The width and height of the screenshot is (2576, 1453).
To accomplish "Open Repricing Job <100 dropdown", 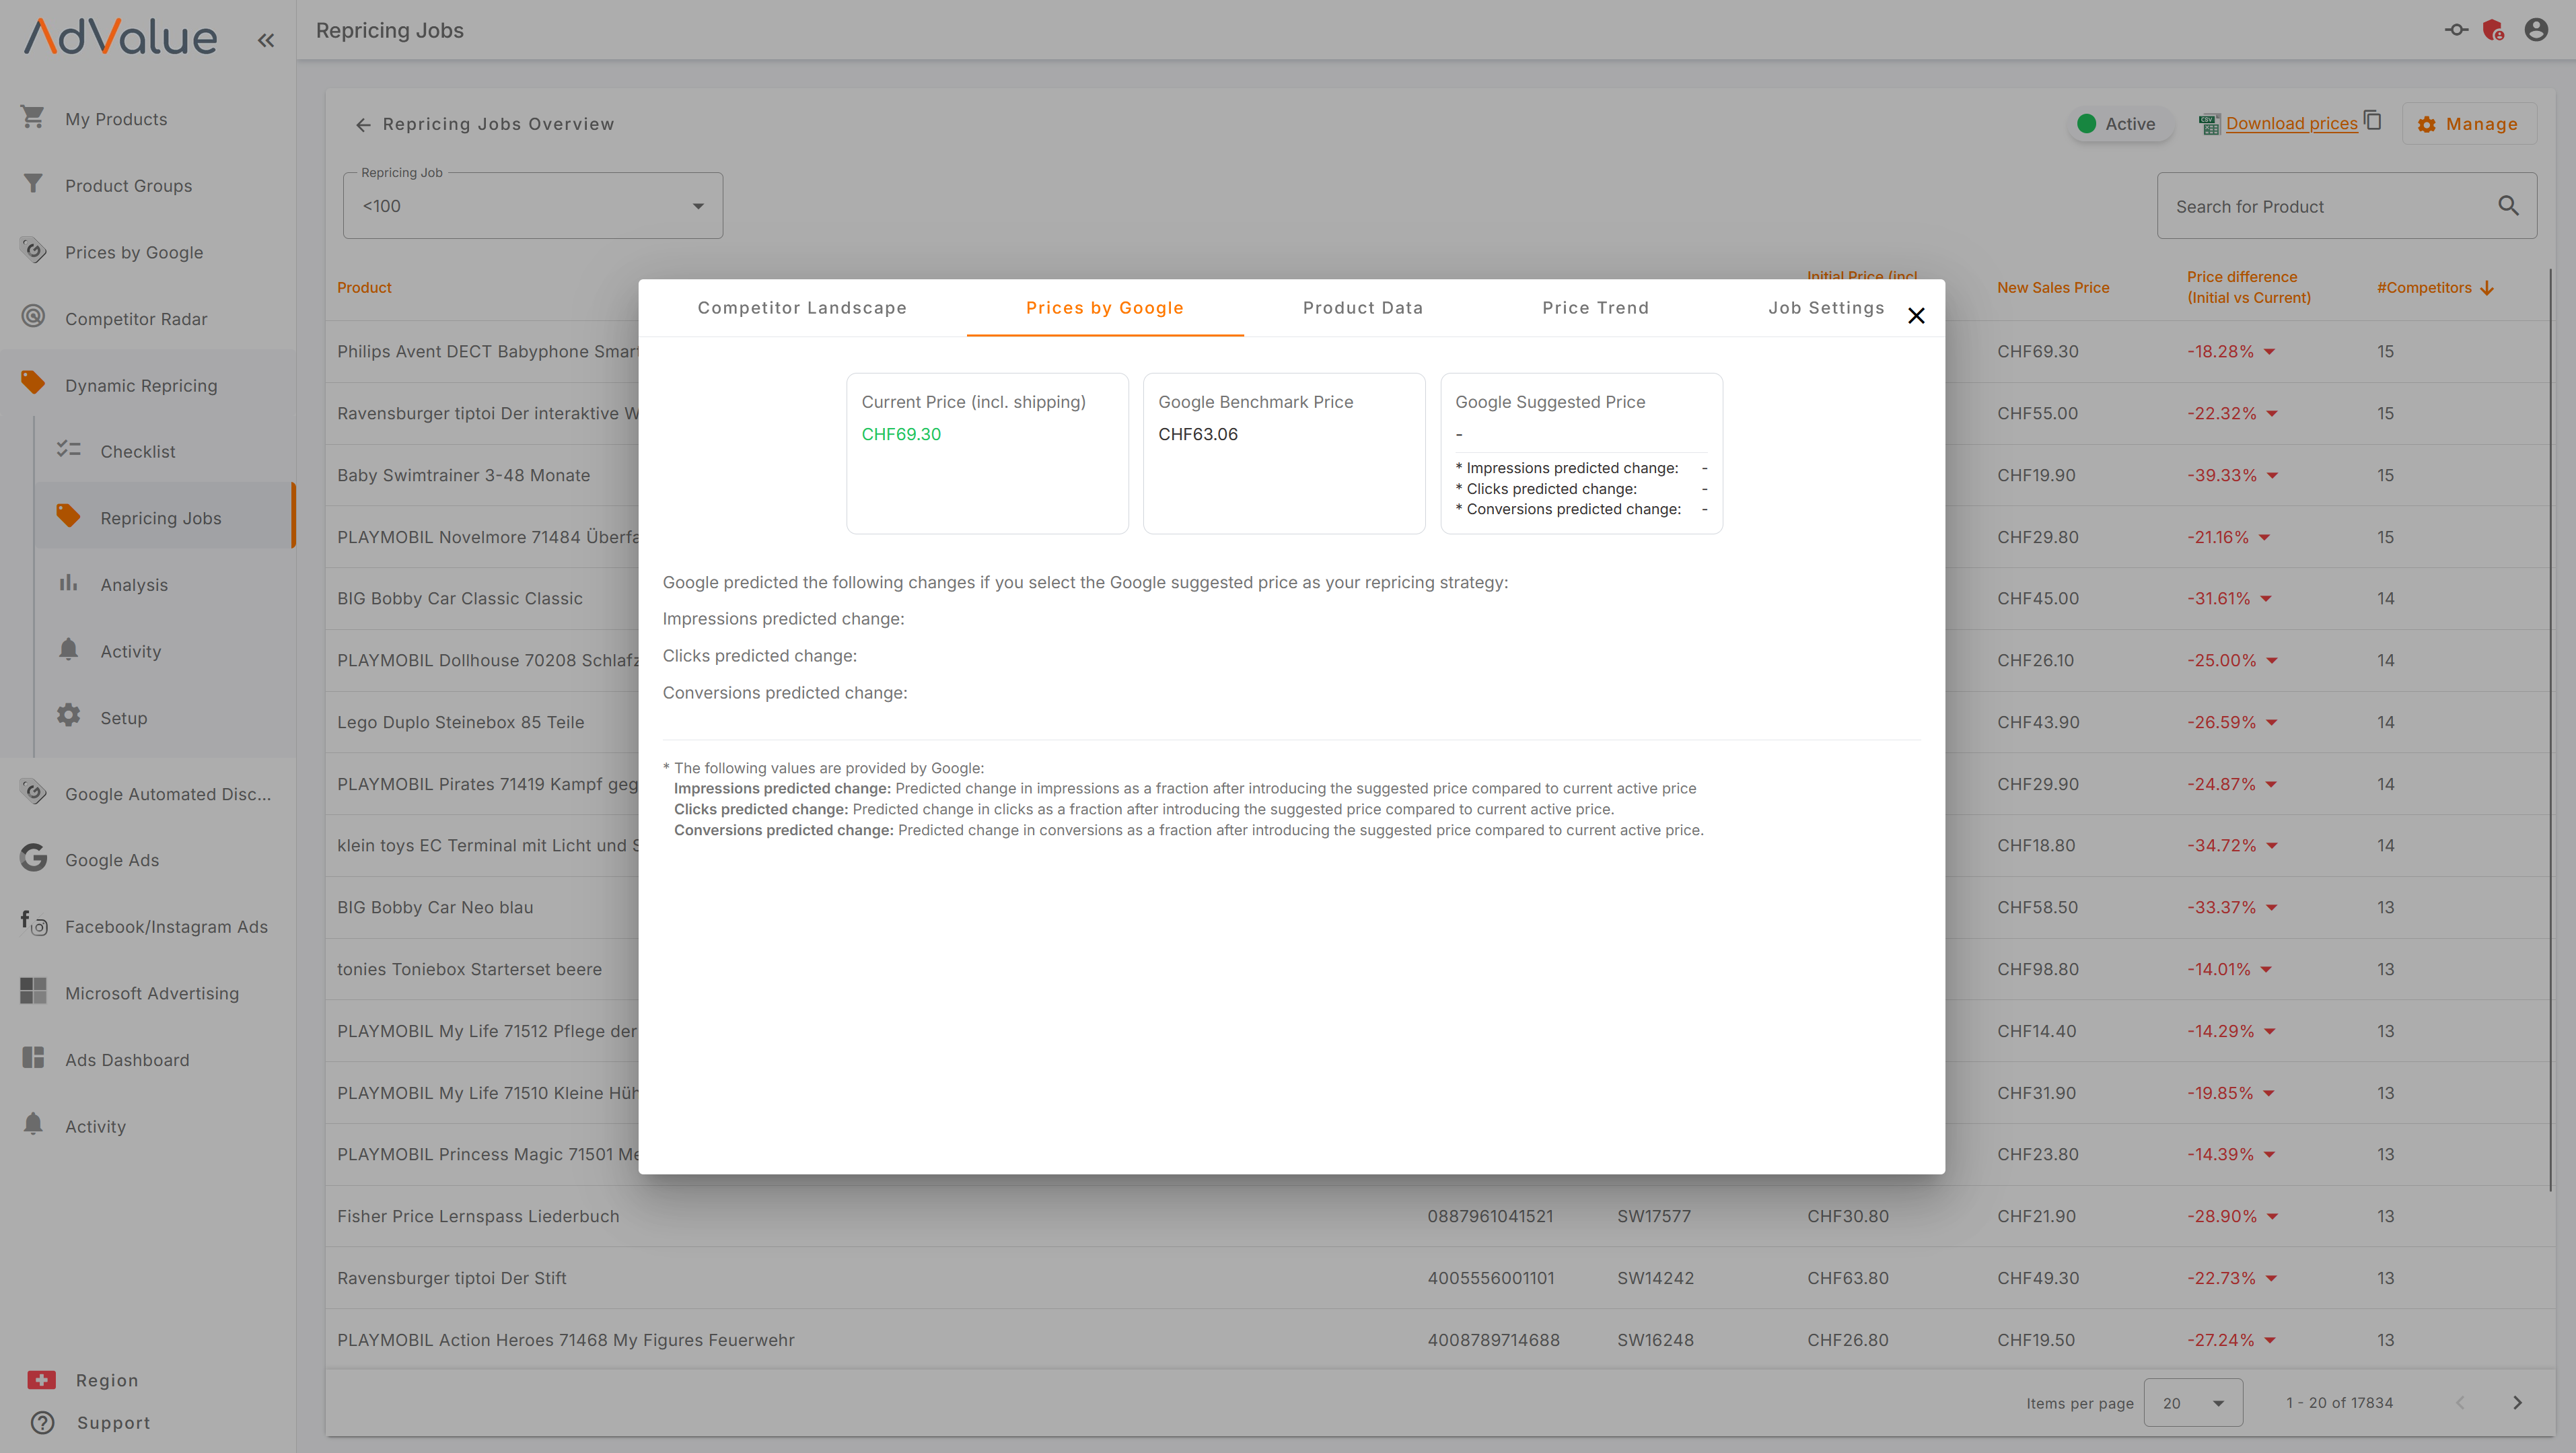I will click(x=533, y=206).
